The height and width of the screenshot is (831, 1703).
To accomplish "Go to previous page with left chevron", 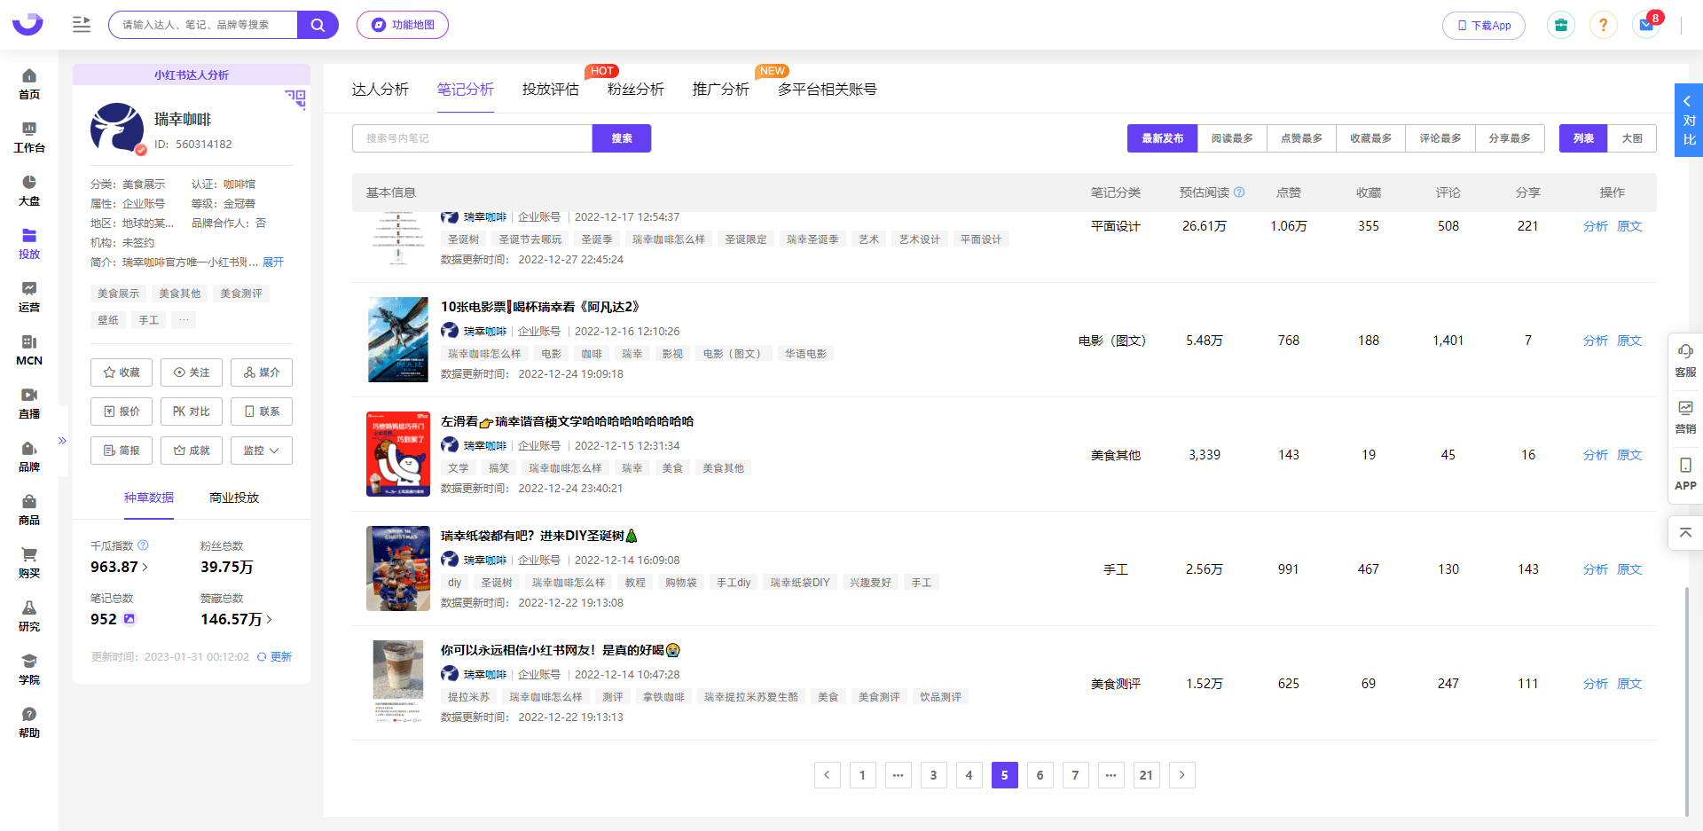I will coord(827,775).
